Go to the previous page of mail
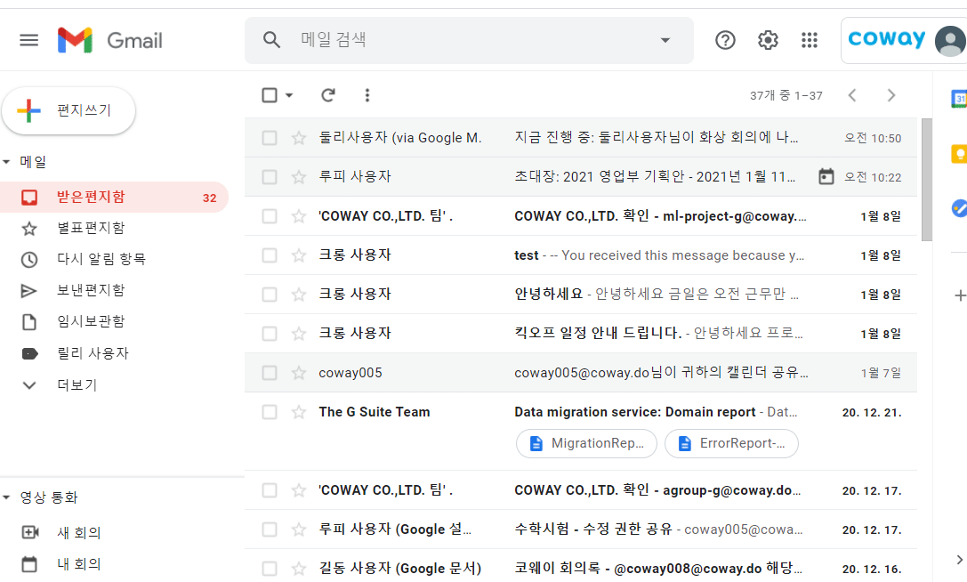The width and height of the screenshot is (967, 582). point(852,95)
